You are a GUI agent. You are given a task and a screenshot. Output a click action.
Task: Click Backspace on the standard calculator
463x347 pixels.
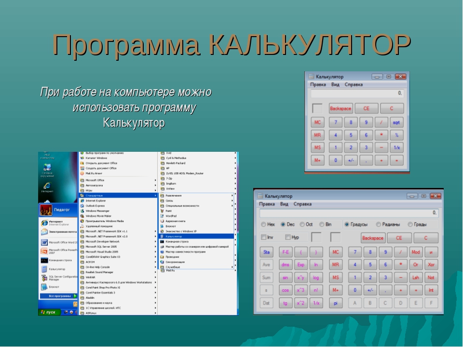(340, 108)
